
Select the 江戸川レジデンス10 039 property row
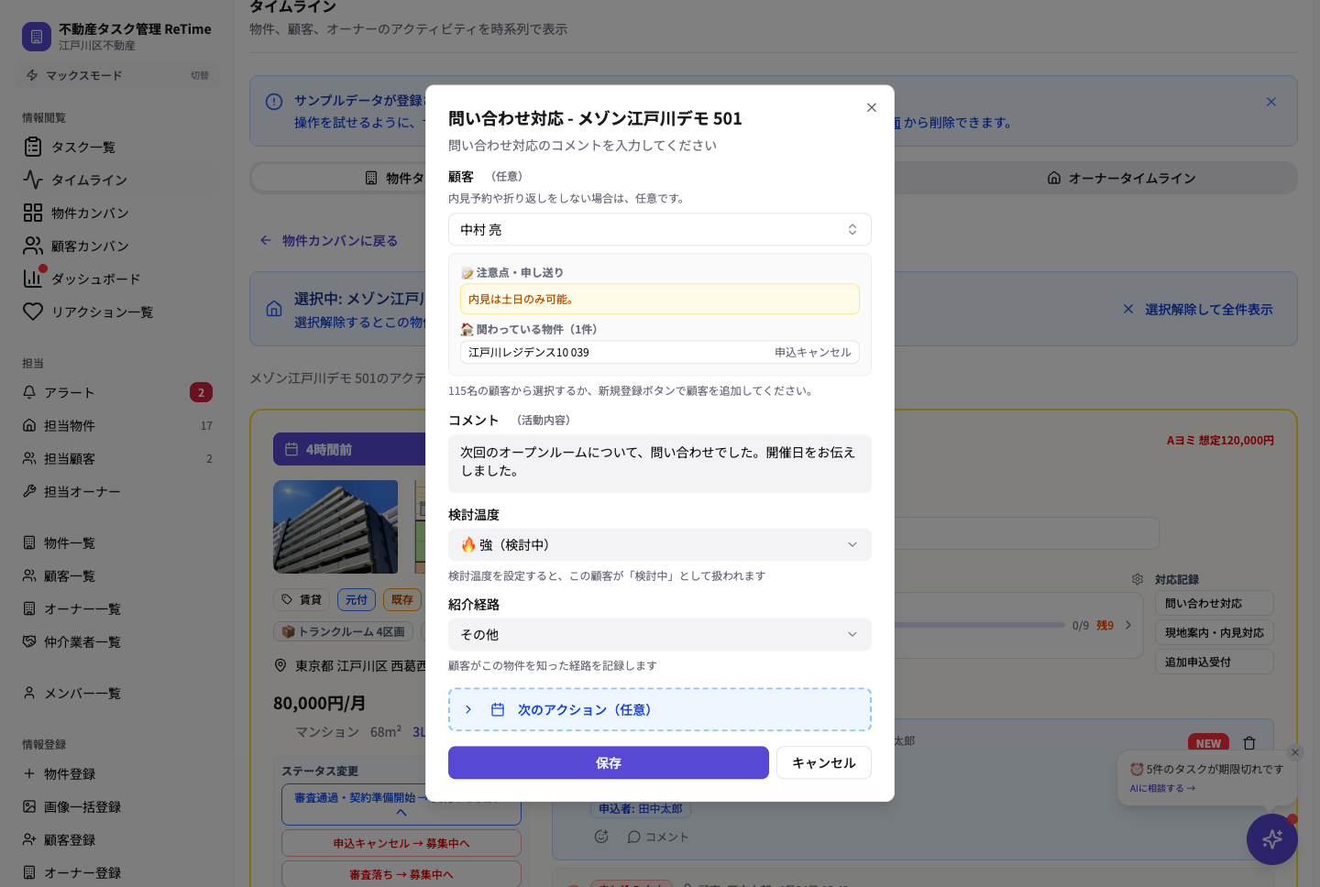point(659,353)
